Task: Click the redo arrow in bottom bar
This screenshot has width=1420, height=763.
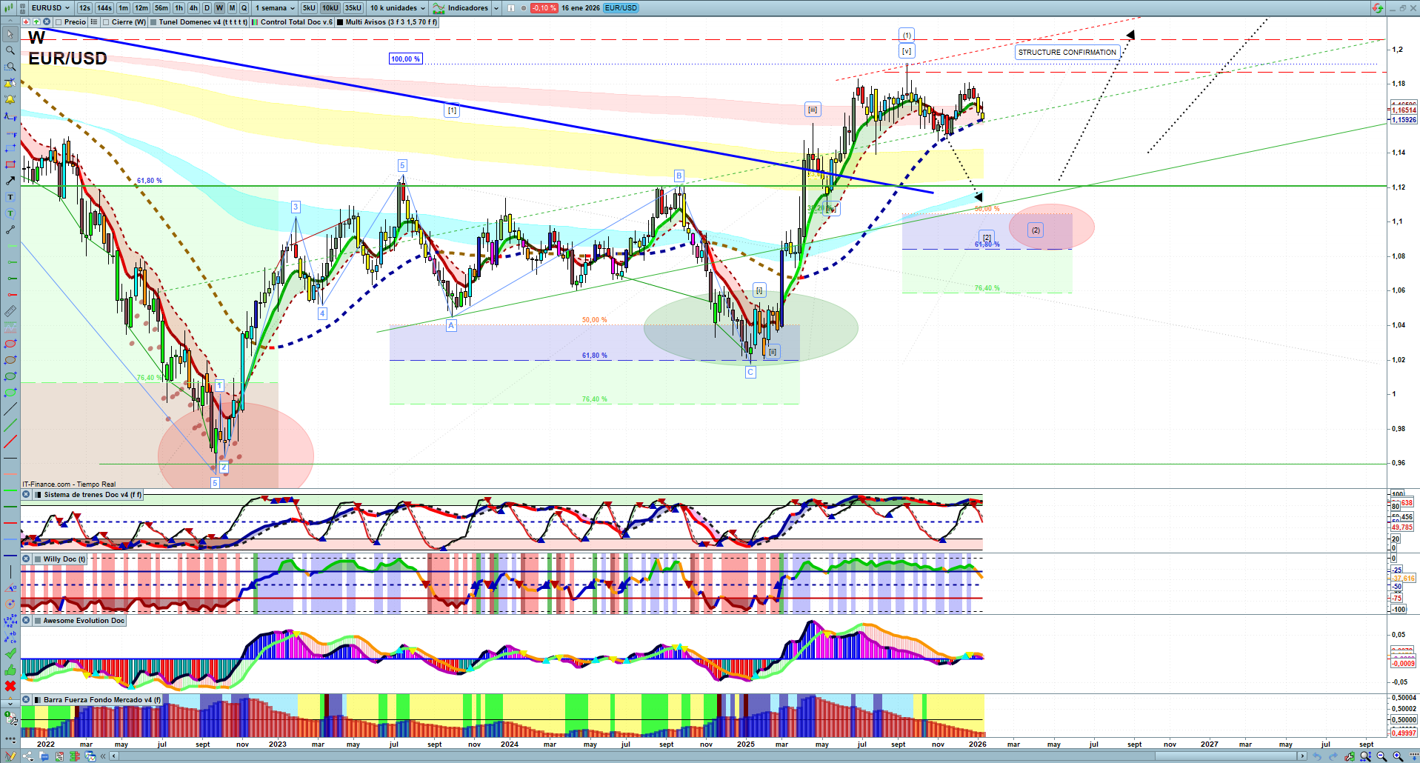Action: coord(1333,756)
